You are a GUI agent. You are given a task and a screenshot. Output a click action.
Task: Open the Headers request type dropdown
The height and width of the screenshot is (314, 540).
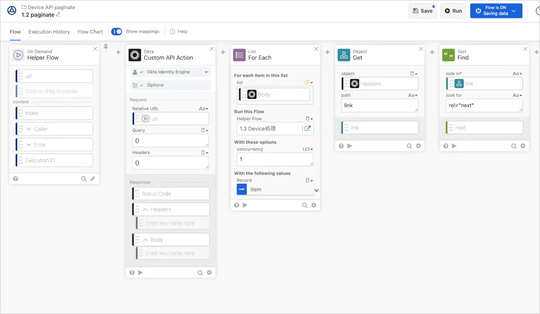(204, 152)
